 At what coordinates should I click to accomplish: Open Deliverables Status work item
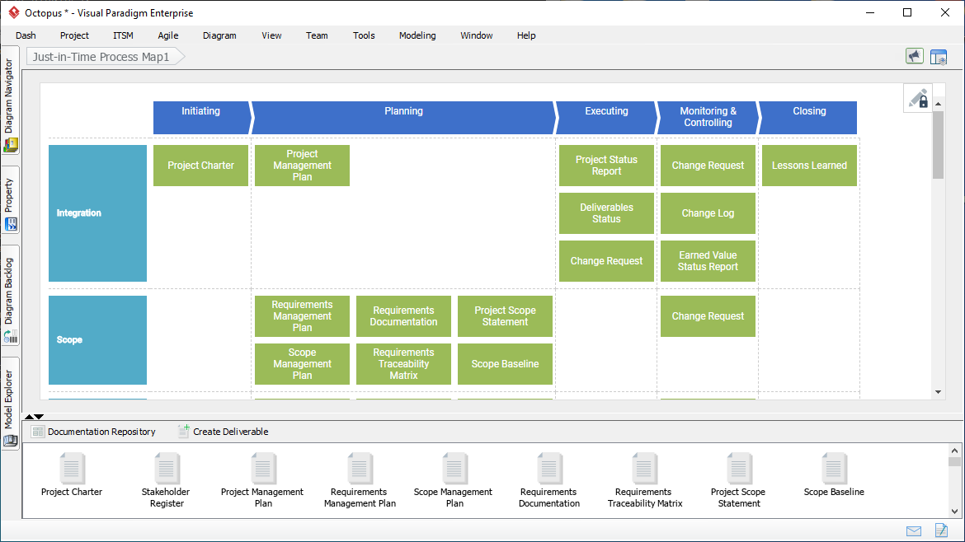pyautogui.click(x=606, y=213)
